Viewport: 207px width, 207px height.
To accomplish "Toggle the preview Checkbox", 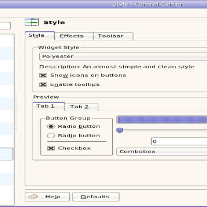I will 51,148.
